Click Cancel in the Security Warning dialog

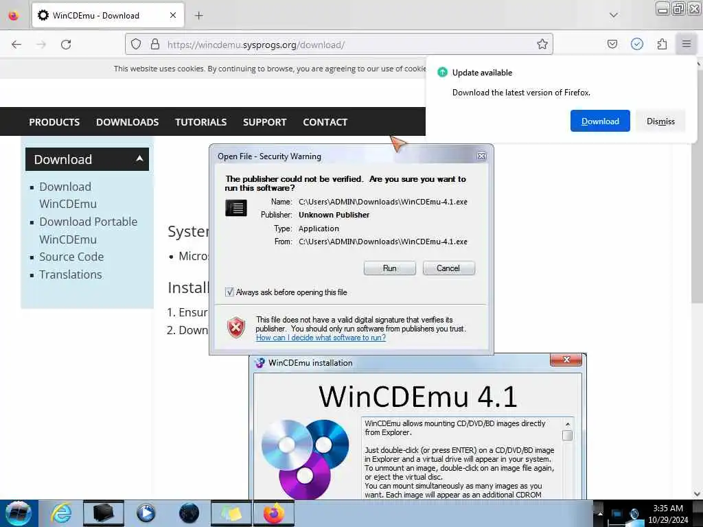point(448,268)
